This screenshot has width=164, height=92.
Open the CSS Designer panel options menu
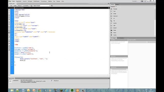pos(155,38)
